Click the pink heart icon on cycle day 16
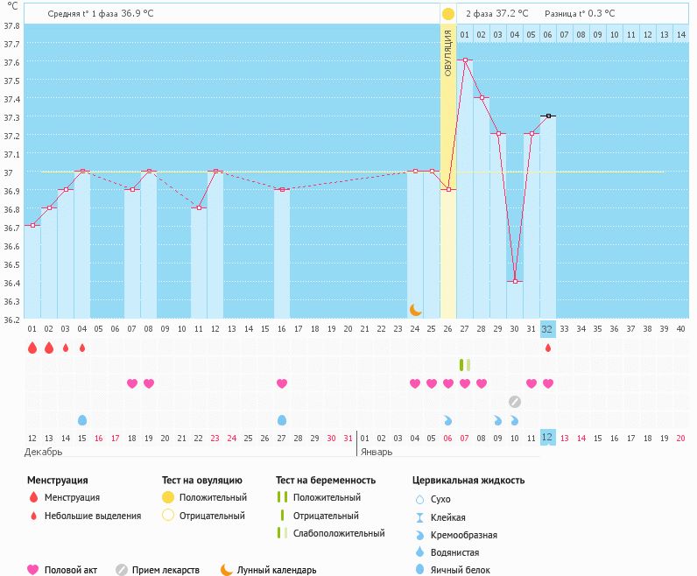Viewport: 697px width, 576px height. tap(282, 383)
